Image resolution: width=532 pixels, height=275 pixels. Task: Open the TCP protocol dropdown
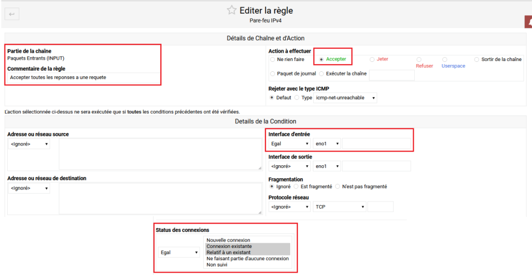pyautogui.click(x=339, y=206)
